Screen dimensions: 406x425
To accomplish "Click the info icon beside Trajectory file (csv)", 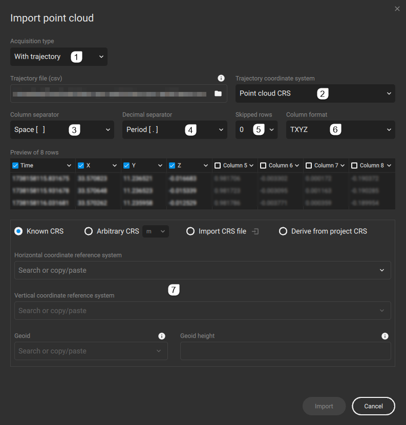I will pyautogui.click(x=221, y=78).
